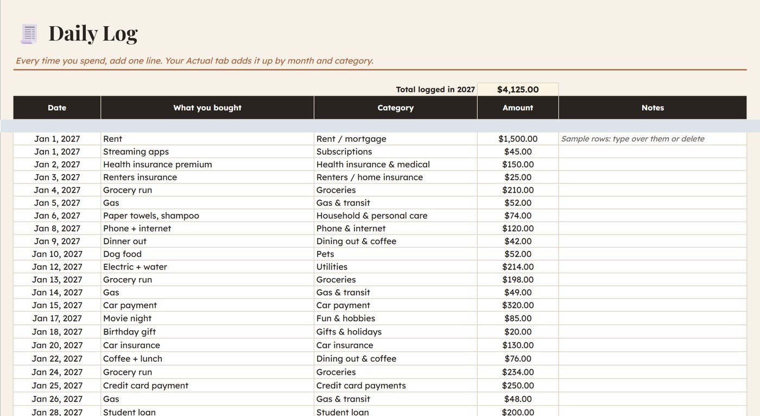Click the What you bought column header
The image size is (760, 416).
207,108
